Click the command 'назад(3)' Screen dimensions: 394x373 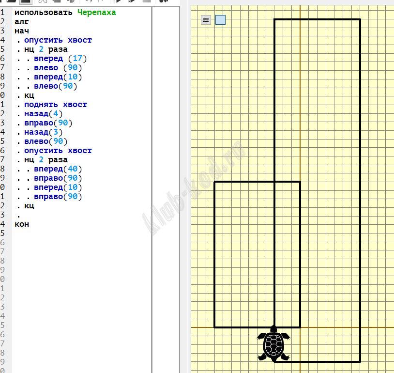coord(43,132)
